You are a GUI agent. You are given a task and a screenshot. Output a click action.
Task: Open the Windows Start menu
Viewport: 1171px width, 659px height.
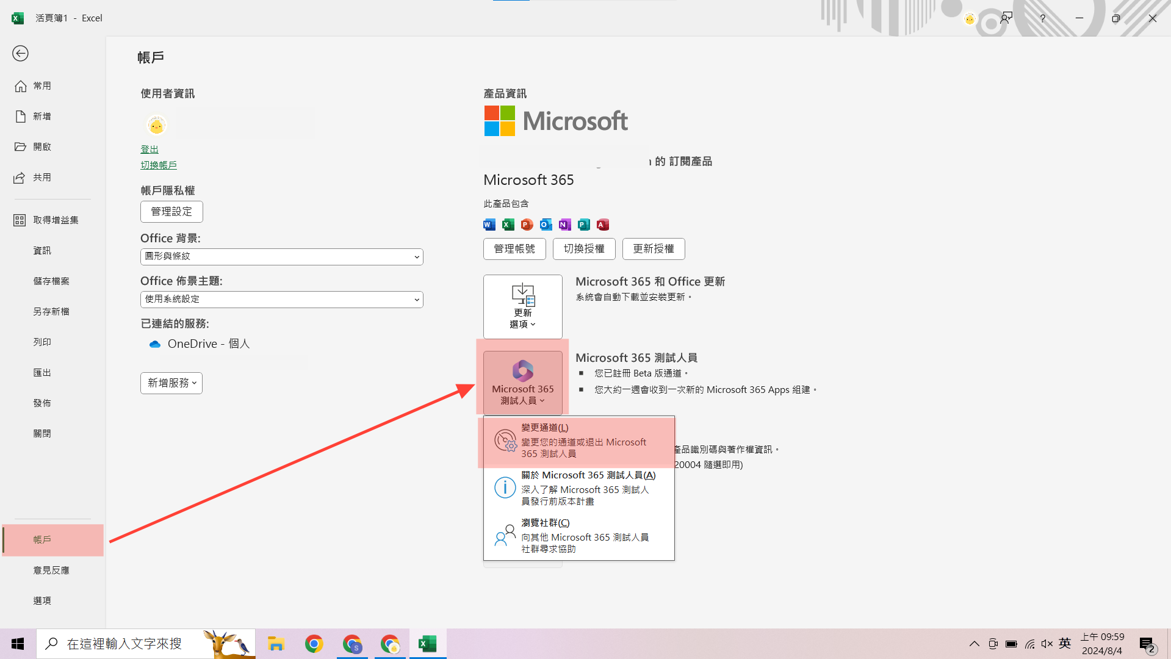[18, 644]
